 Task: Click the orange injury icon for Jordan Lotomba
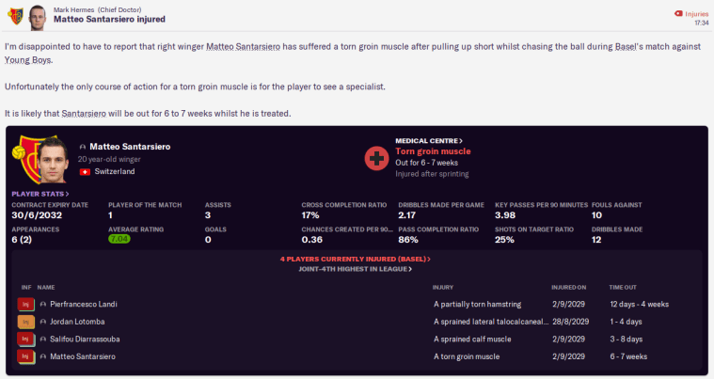(x=25, y=322)
